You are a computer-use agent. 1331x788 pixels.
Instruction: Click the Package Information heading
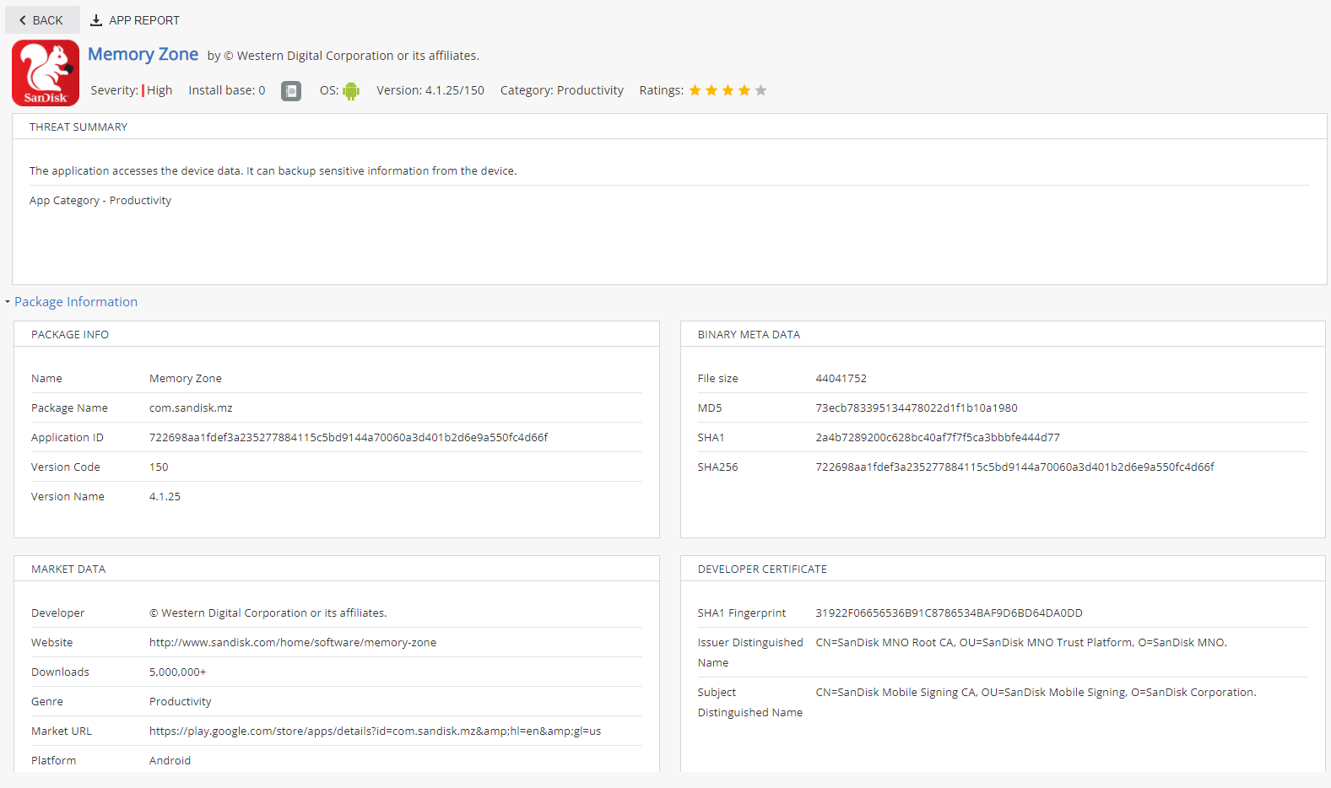[x=76, y=302]
